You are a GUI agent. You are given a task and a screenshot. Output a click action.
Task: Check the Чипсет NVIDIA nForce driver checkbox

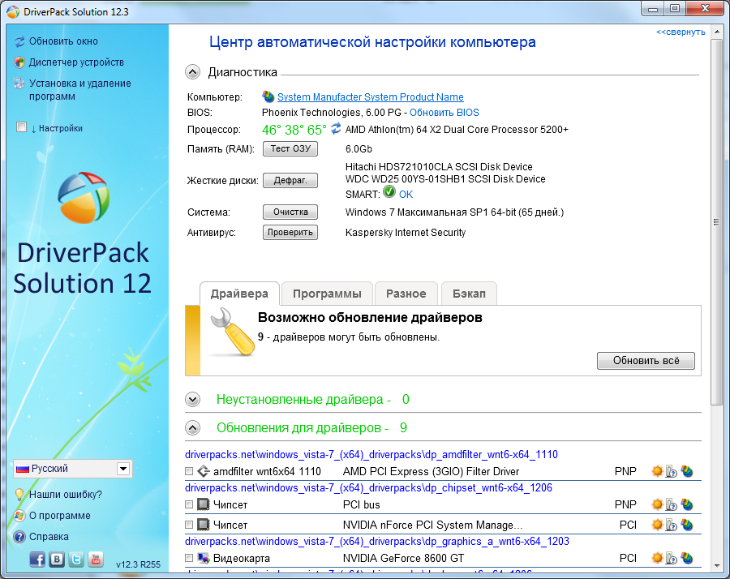click(189, 525)
